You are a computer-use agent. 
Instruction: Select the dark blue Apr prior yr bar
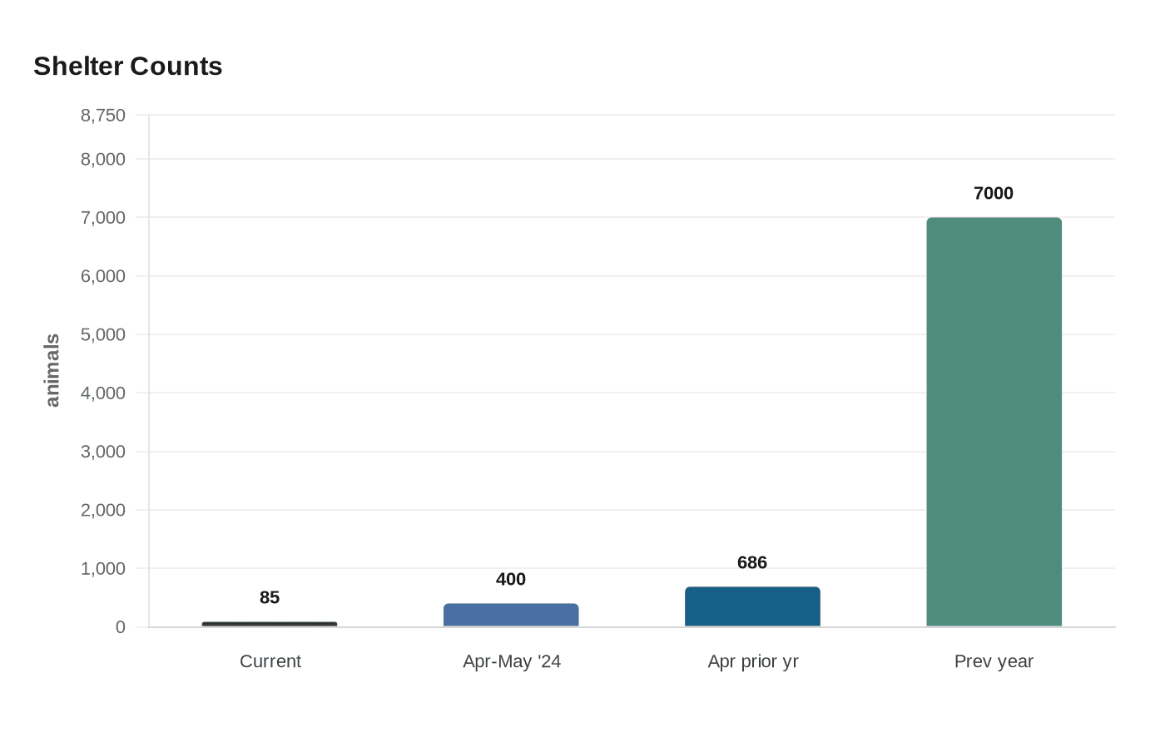(x=752, y=606)
